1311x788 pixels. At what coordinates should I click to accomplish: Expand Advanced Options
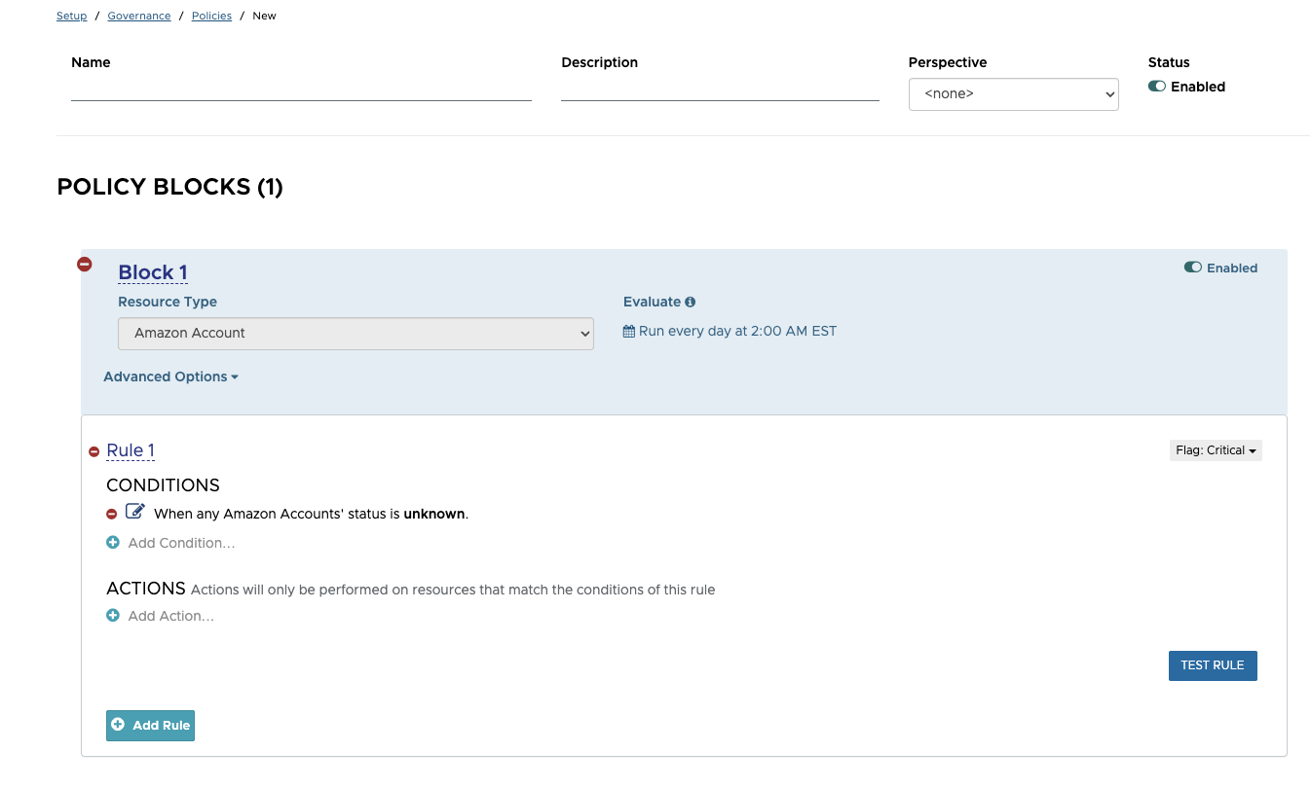pyautogui.click(x=170, y=376)
